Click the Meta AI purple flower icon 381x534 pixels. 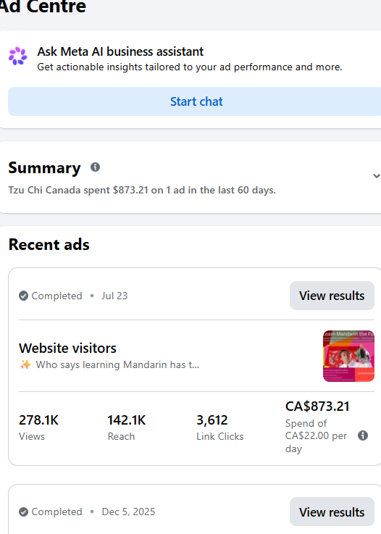coord(17,57)
